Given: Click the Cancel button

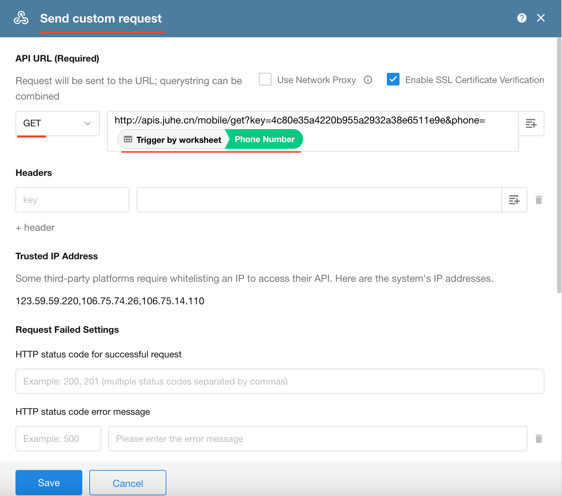Looking at the screenshot, I should 128,483.
